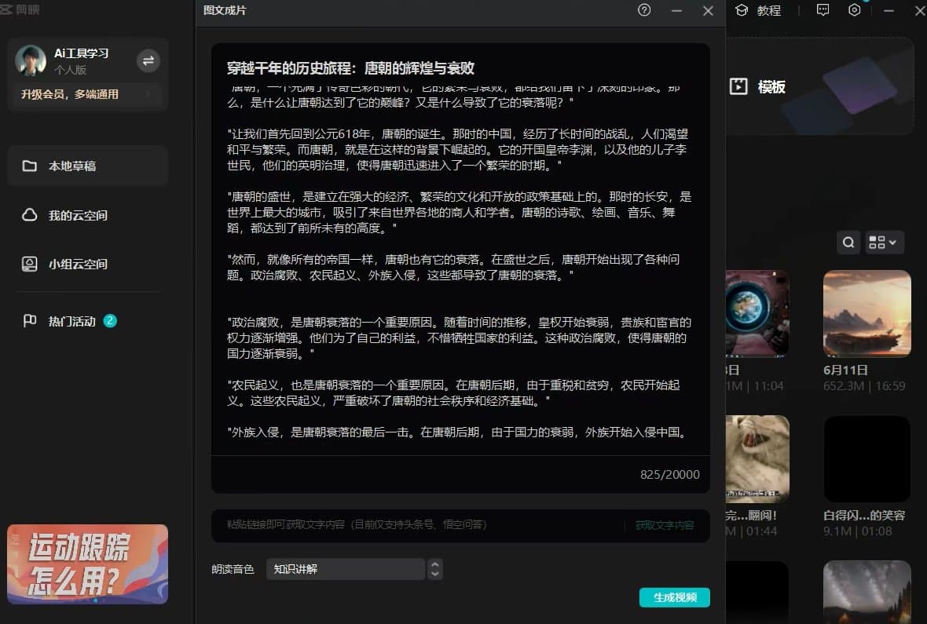Open the 6月11日 draft thumbnail
The height and width of the screenshot is (624, 927).
pyautogui.click(x=867, y=313)
